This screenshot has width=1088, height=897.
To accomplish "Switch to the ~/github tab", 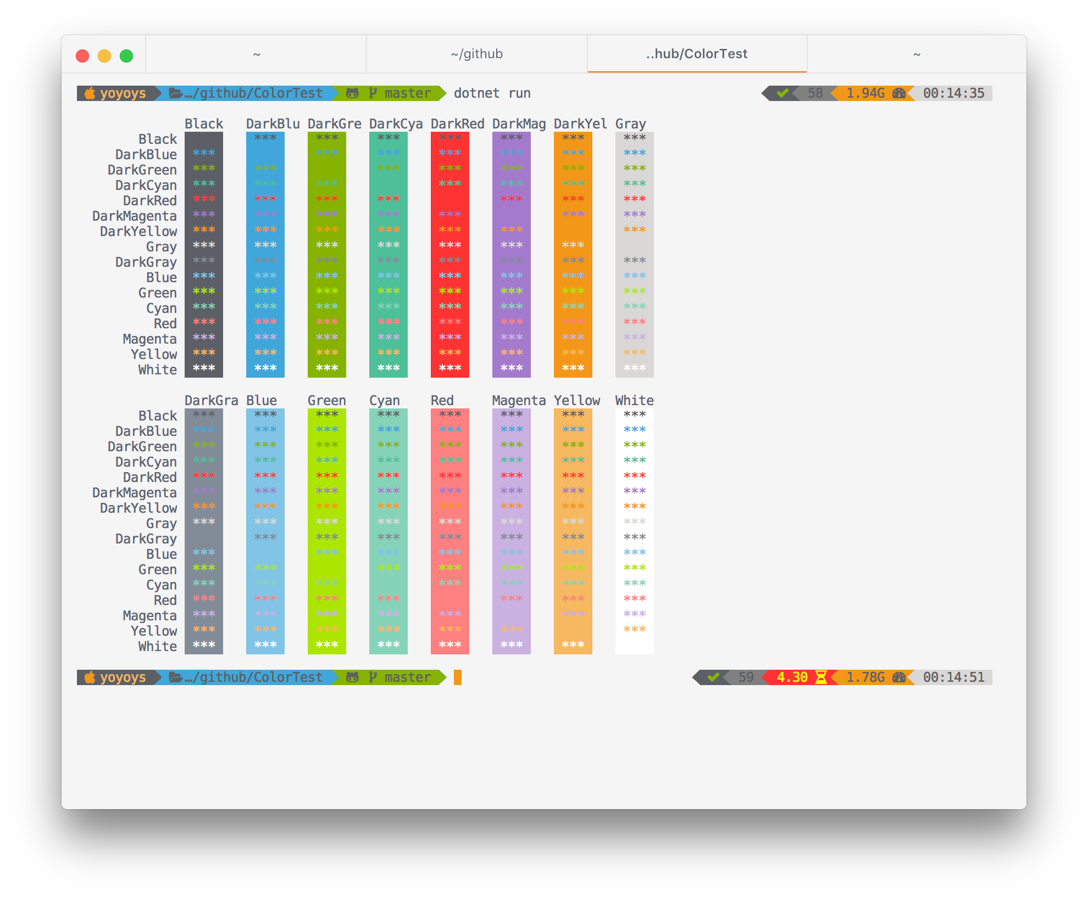I will [476, 54].
